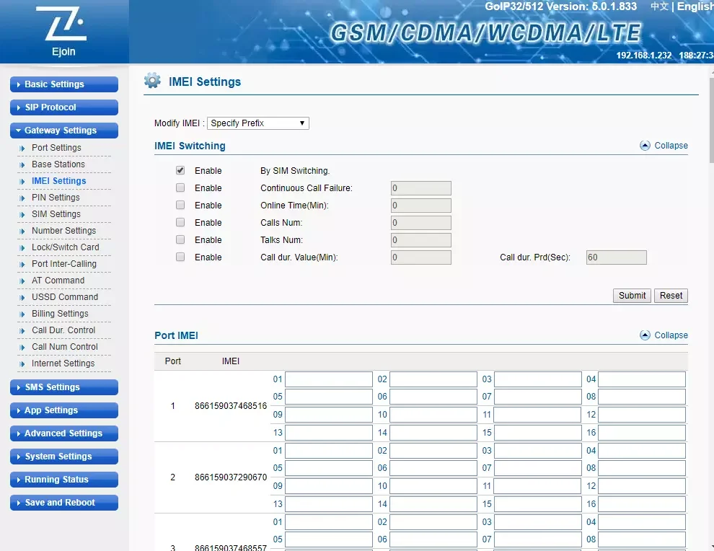714x551 pixels.
Task: Uncheck the By SIM Switching enable checkbox
Action: click(180, 171)
